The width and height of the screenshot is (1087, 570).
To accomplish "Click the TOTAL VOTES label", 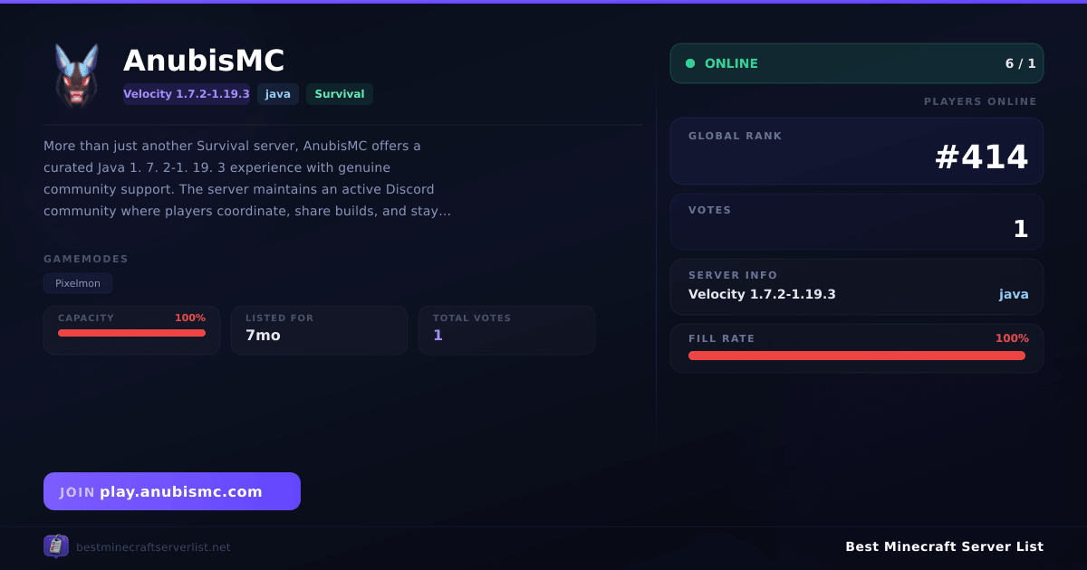I will pyautogui.click(x=472, y=318).
